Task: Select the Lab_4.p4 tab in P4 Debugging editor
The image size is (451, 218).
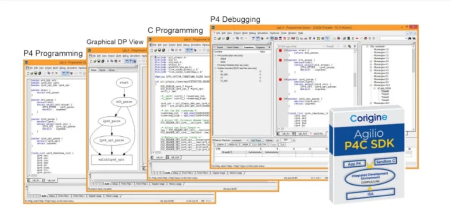Action: 302,133
